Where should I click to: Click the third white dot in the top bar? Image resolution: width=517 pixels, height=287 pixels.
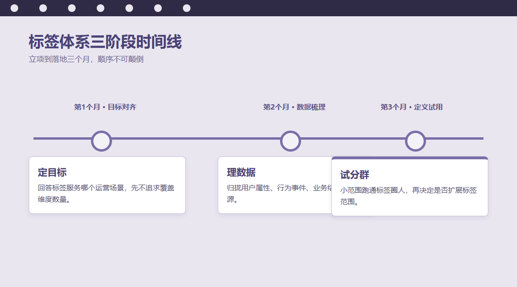[72, 8]
